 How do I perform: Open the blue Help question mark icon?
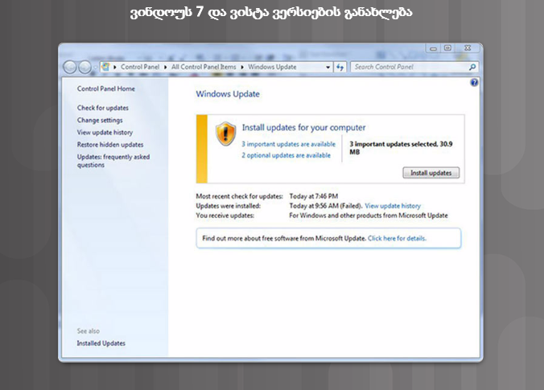coord(474,83)
